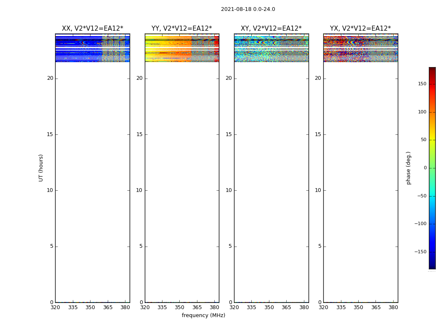
Task: Click the XY panel phase data heatmap
Action: tap(271, 48)
